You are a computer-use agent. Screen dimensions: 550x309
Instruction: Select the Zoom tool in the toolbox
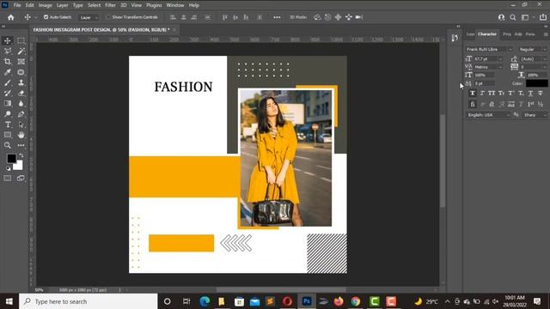click(x=8, y=145)
